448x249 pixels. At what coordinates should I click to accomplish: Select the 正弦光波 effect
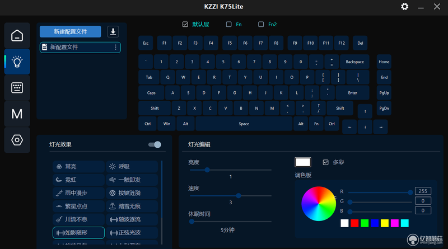point(132,233)
